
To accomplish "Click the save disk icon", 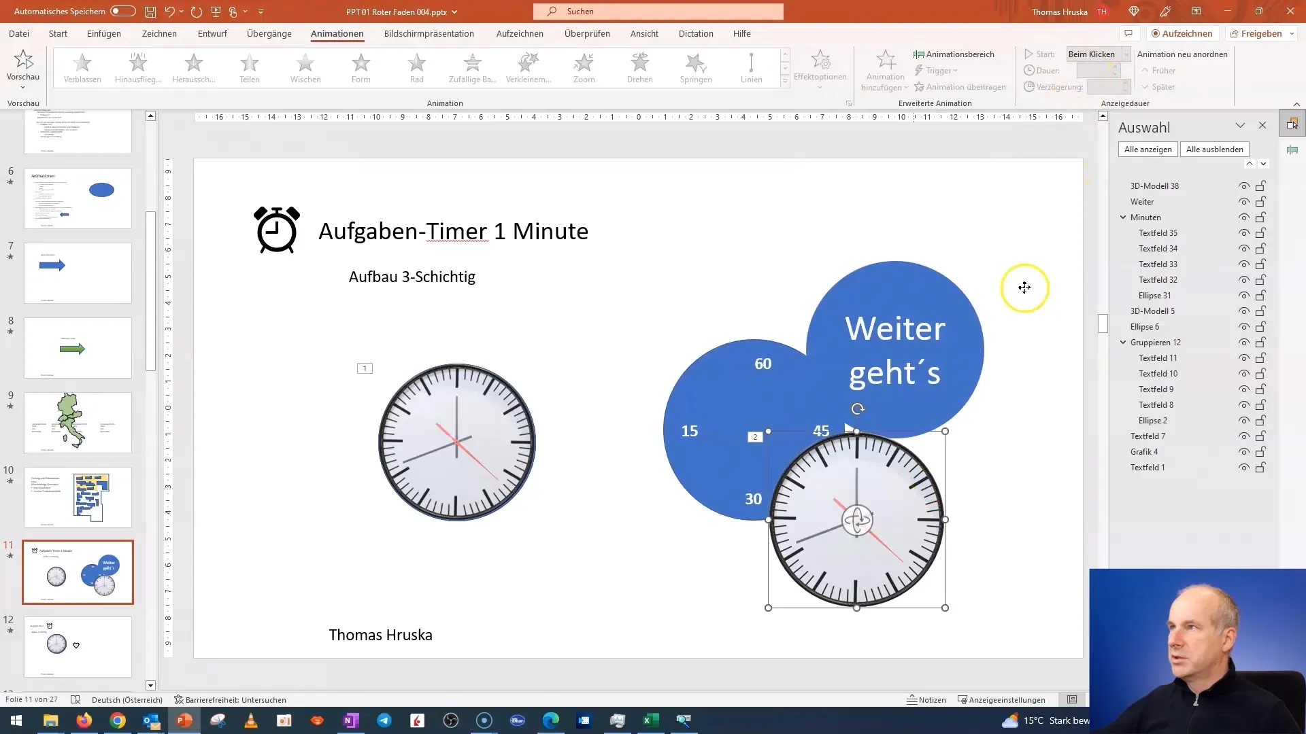I will tap(150, 12).
